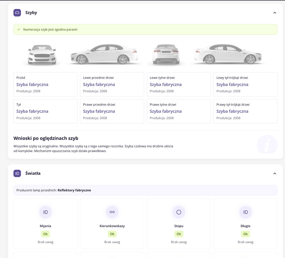Image resolution: width=285 pixels, height=258 pixels.
Task: Click the Ok badge under Długie
Action: click(245, 234)
